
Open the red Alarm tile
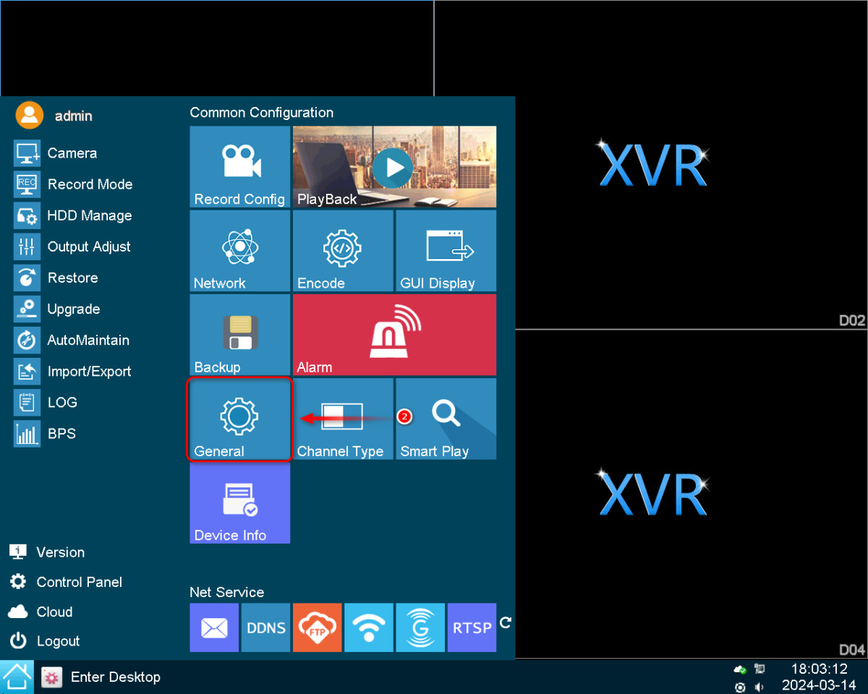394,335
